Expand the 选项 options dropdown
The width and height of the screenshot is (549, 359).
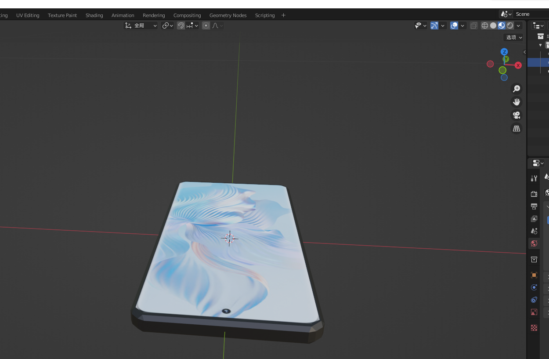coord(513,37)
